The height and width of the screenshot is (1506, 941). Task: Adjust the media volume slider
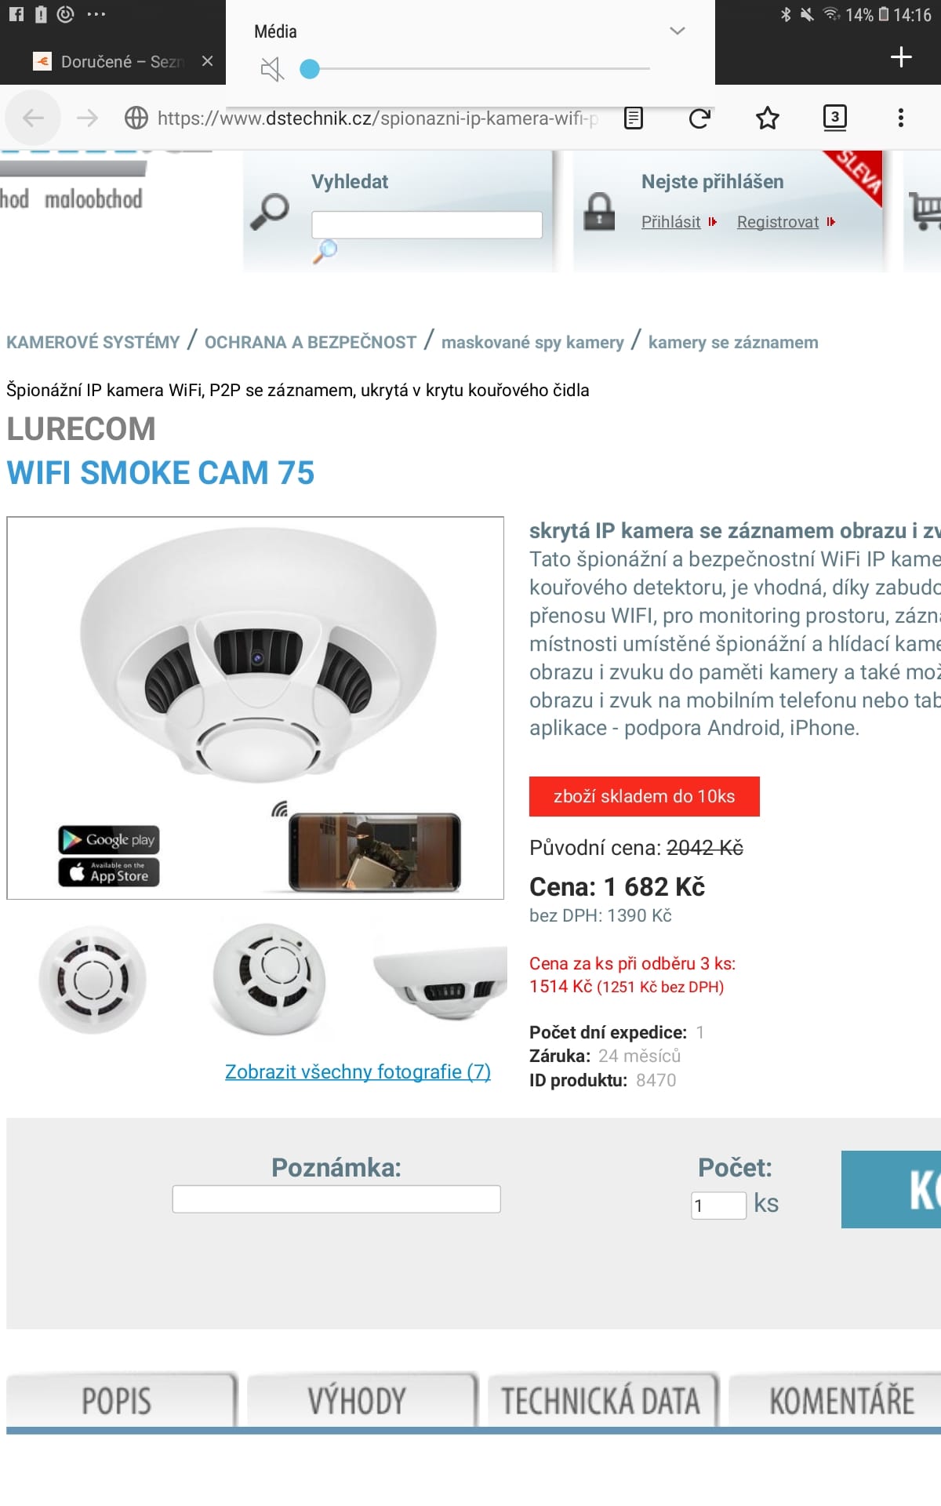[474, 69]
